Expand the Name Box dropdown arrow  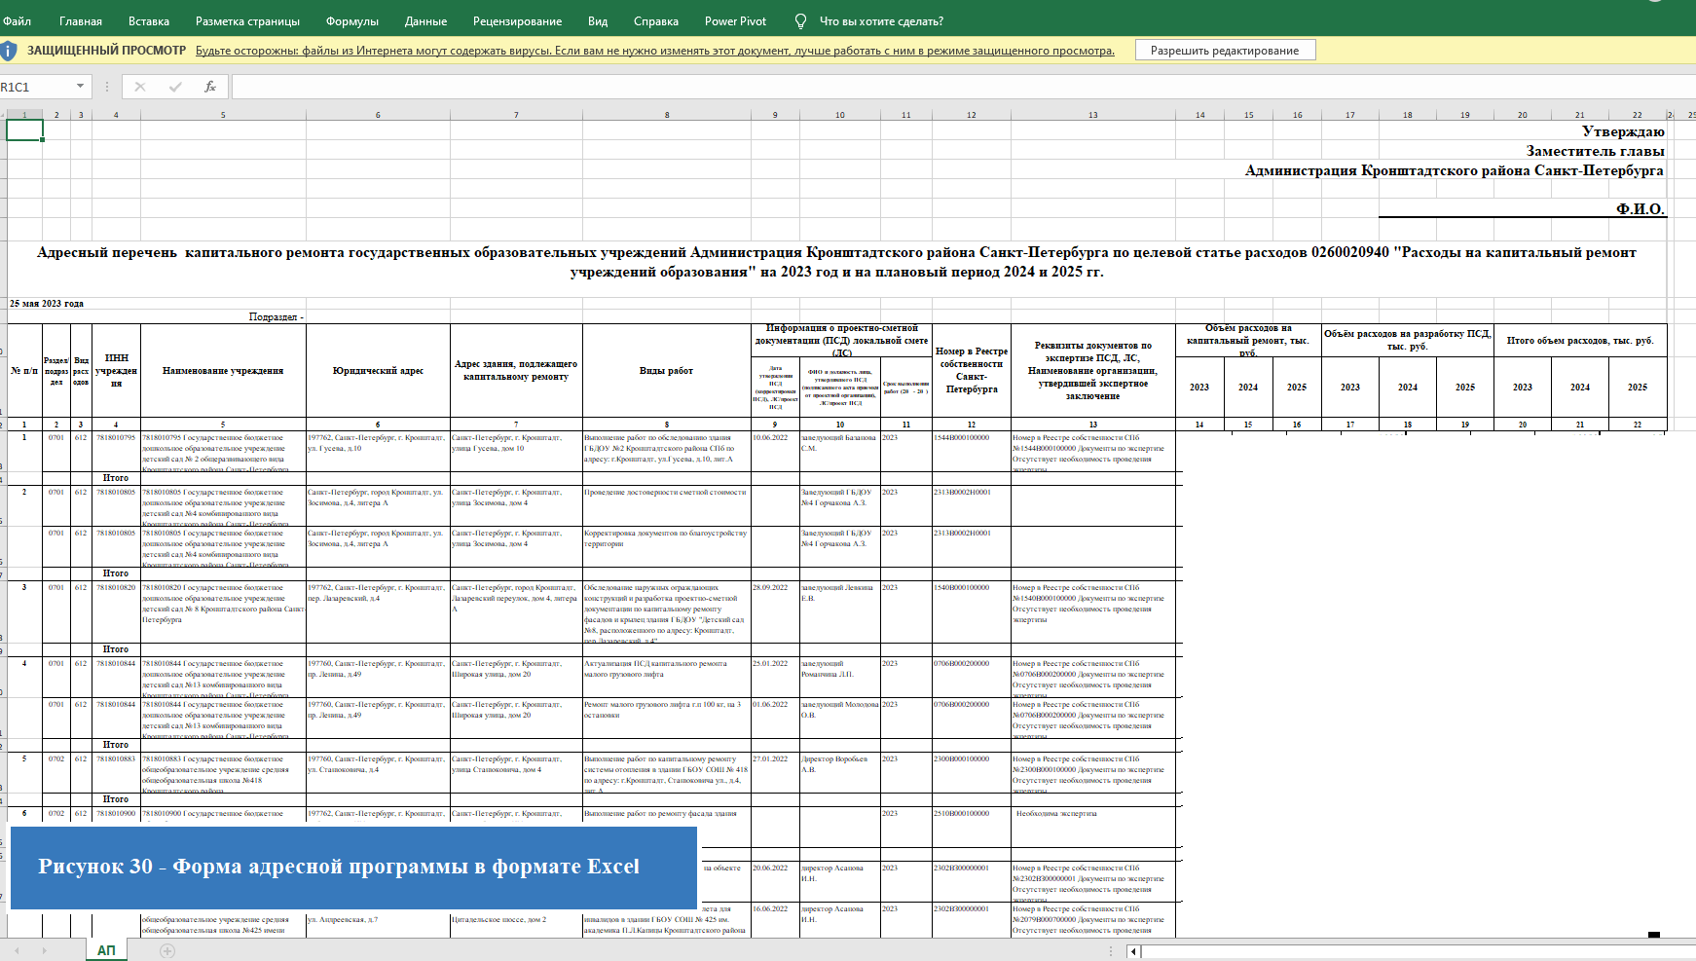click(x=80, y=87)
